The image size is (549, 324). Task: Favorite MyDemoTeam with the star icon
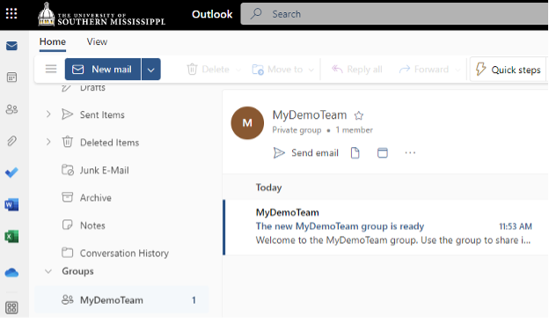[x=359, y=115]
